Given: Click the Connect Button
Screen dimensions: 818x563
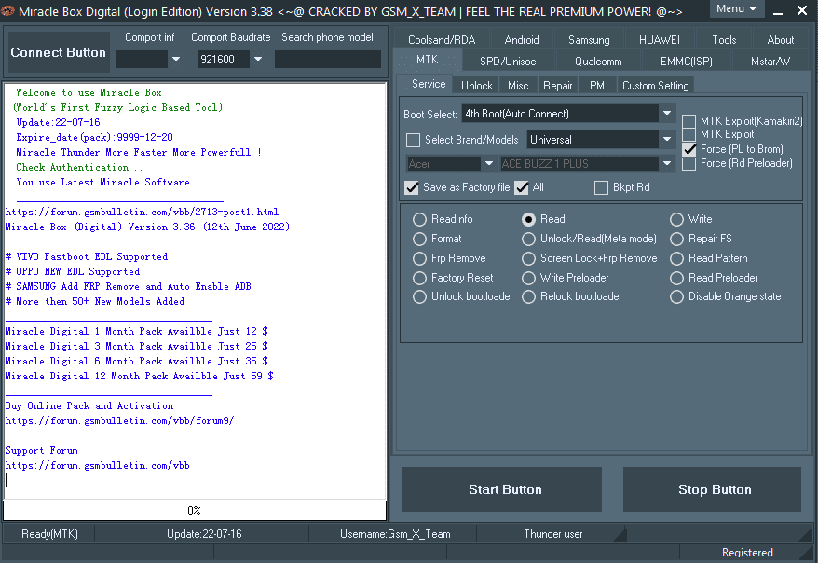Looking at the screenshot, I should (x=58, y=53).
